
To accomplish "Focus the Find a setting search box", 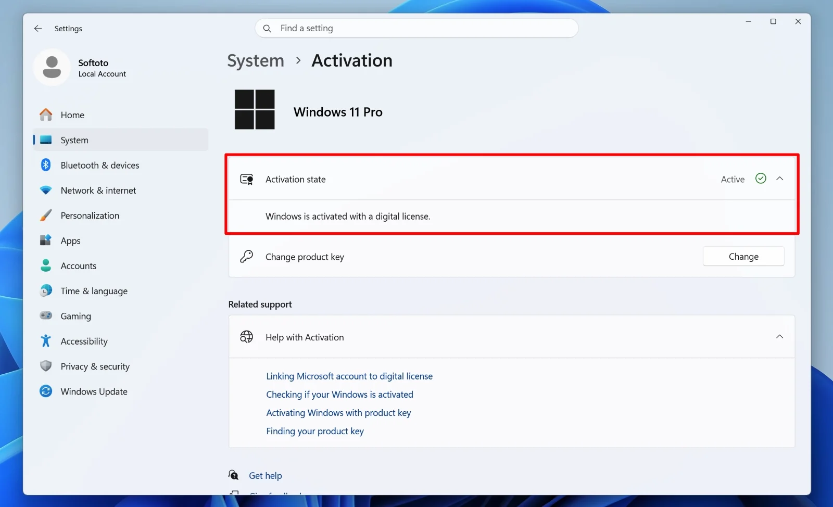I will [416, 28].
